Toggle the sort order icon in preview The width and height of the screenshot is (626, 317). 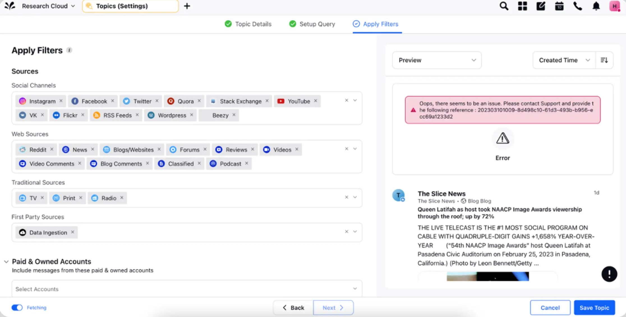click(604, 60)
